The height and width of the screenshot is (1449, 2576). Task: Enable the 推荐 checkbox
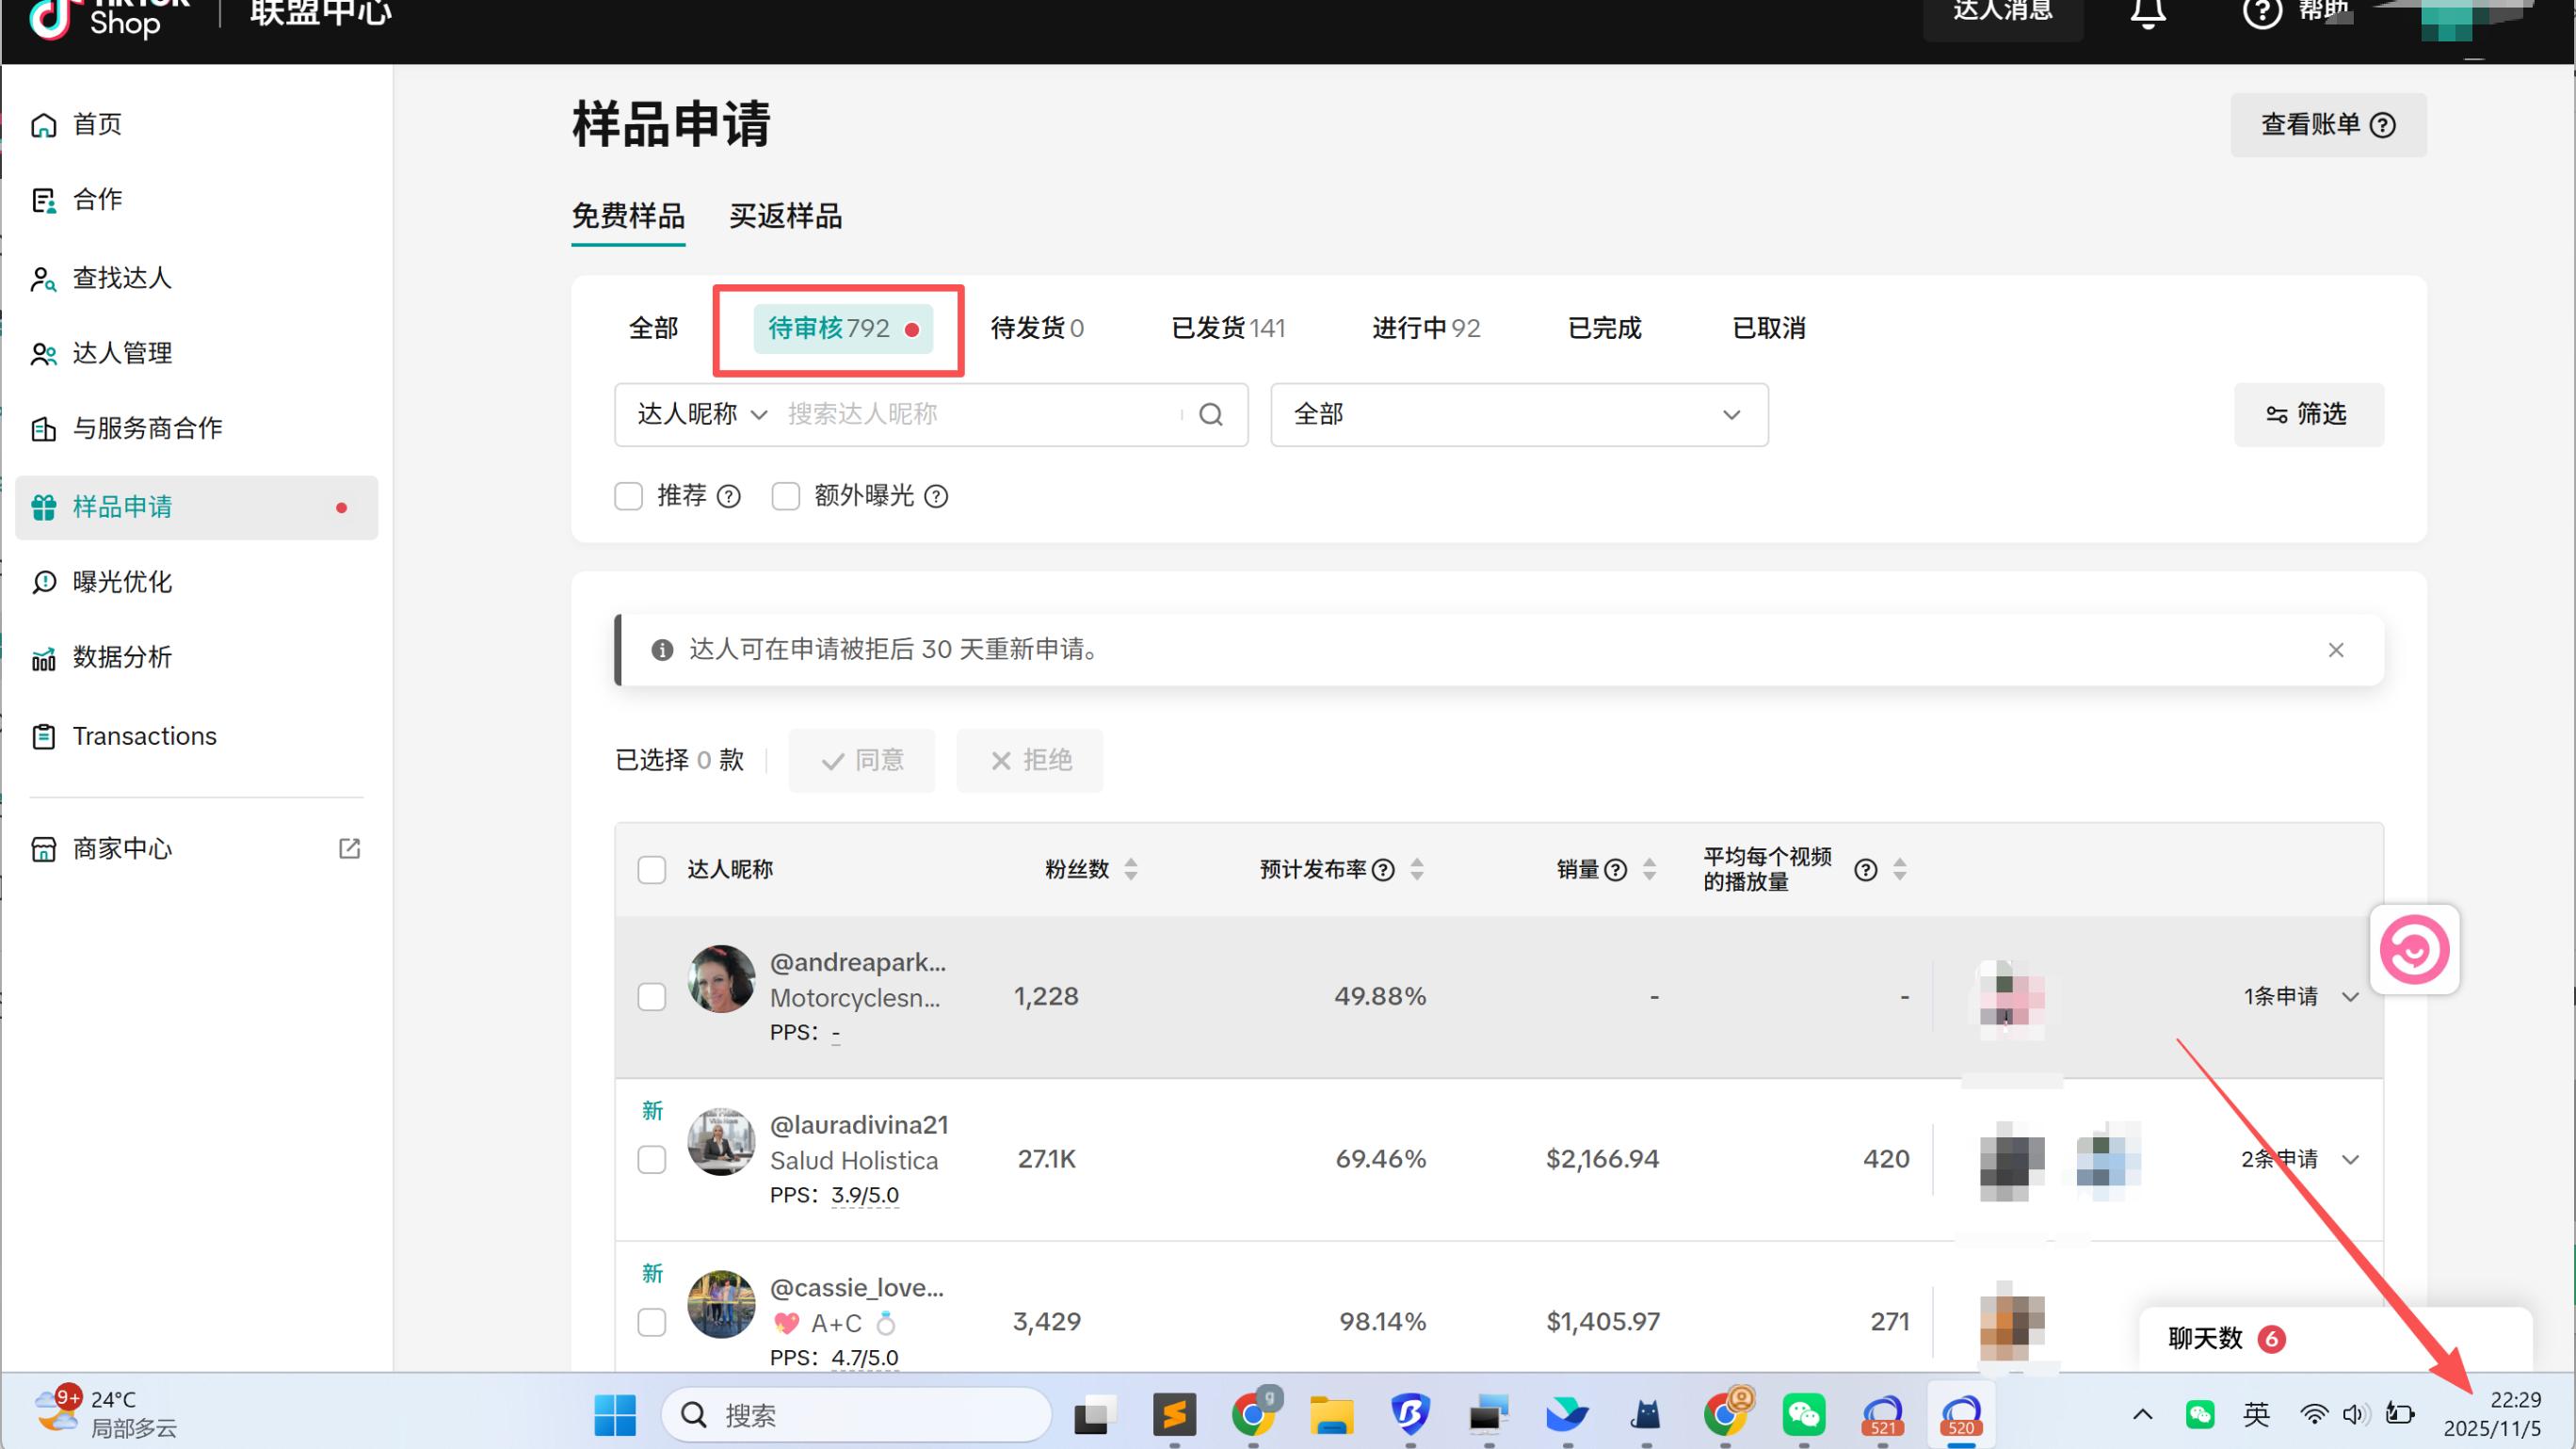(628, 495)
